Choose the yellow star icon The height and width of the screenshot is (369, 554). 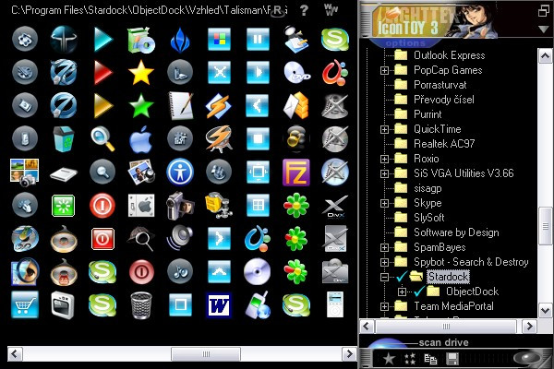click(x=141, y=72)
